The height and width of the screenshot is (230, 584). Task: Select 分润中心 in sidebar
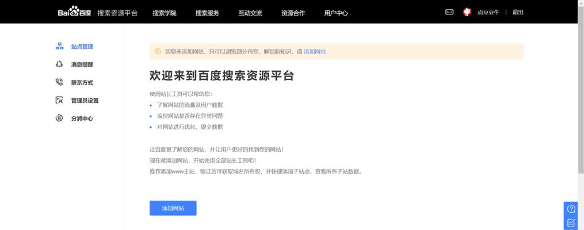click(82, 118)
